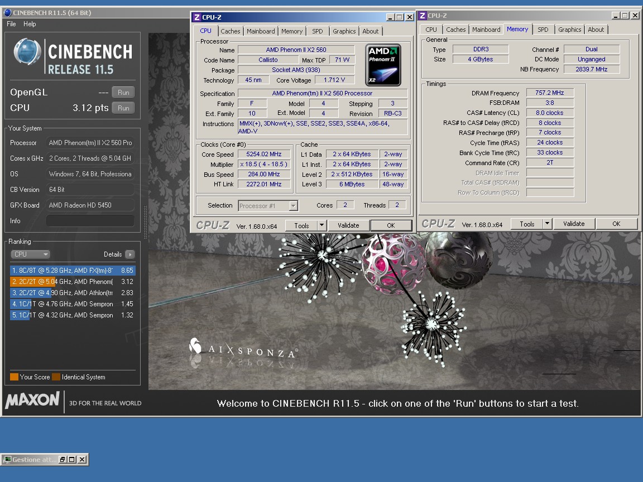Image resolution: width=643 pixels, height=482 pixels.
Task: Click CAS# Latency value 8.0 clocks
Action: click(549, 113)
